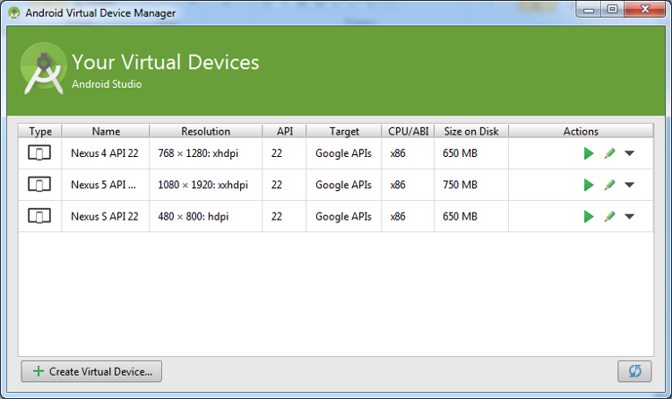Start the Nexus S API 22 emulator
Image resolution: width=672 pixels, height=399 pixels.
click(x=589, y=216)
